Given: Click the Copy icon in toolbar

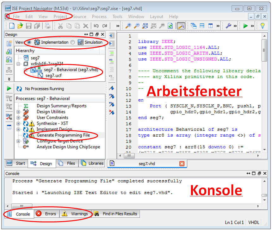Looking at the screenshot, I should click(x=69, y=26).
